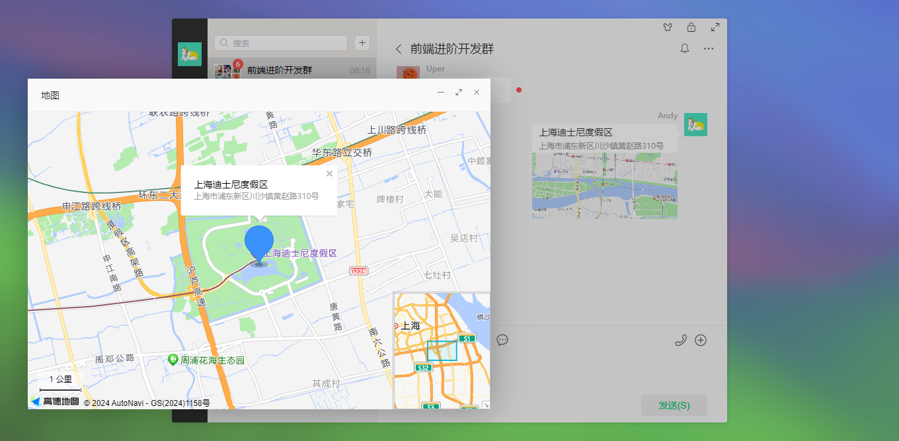Click the lock icon in the top-right corner
Viewport: 899px width, 441px height.
[x=691, y=27]
